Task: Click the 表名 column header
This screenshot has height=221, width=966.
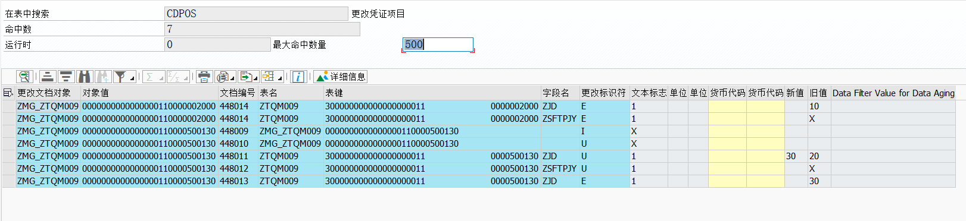Action: [x=291, y=93]
